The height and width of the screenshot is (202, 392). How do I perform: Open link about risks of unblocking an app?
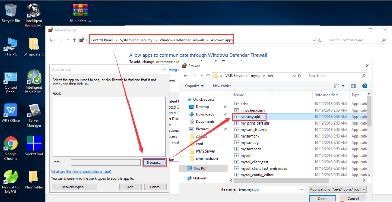[81, 172]
